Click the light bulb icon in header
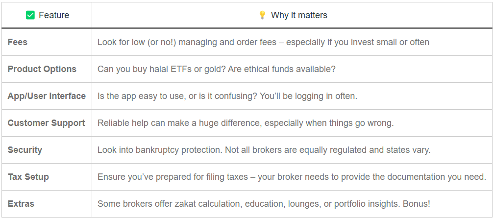Screen dimensions: 494x219 click(262, 15)
